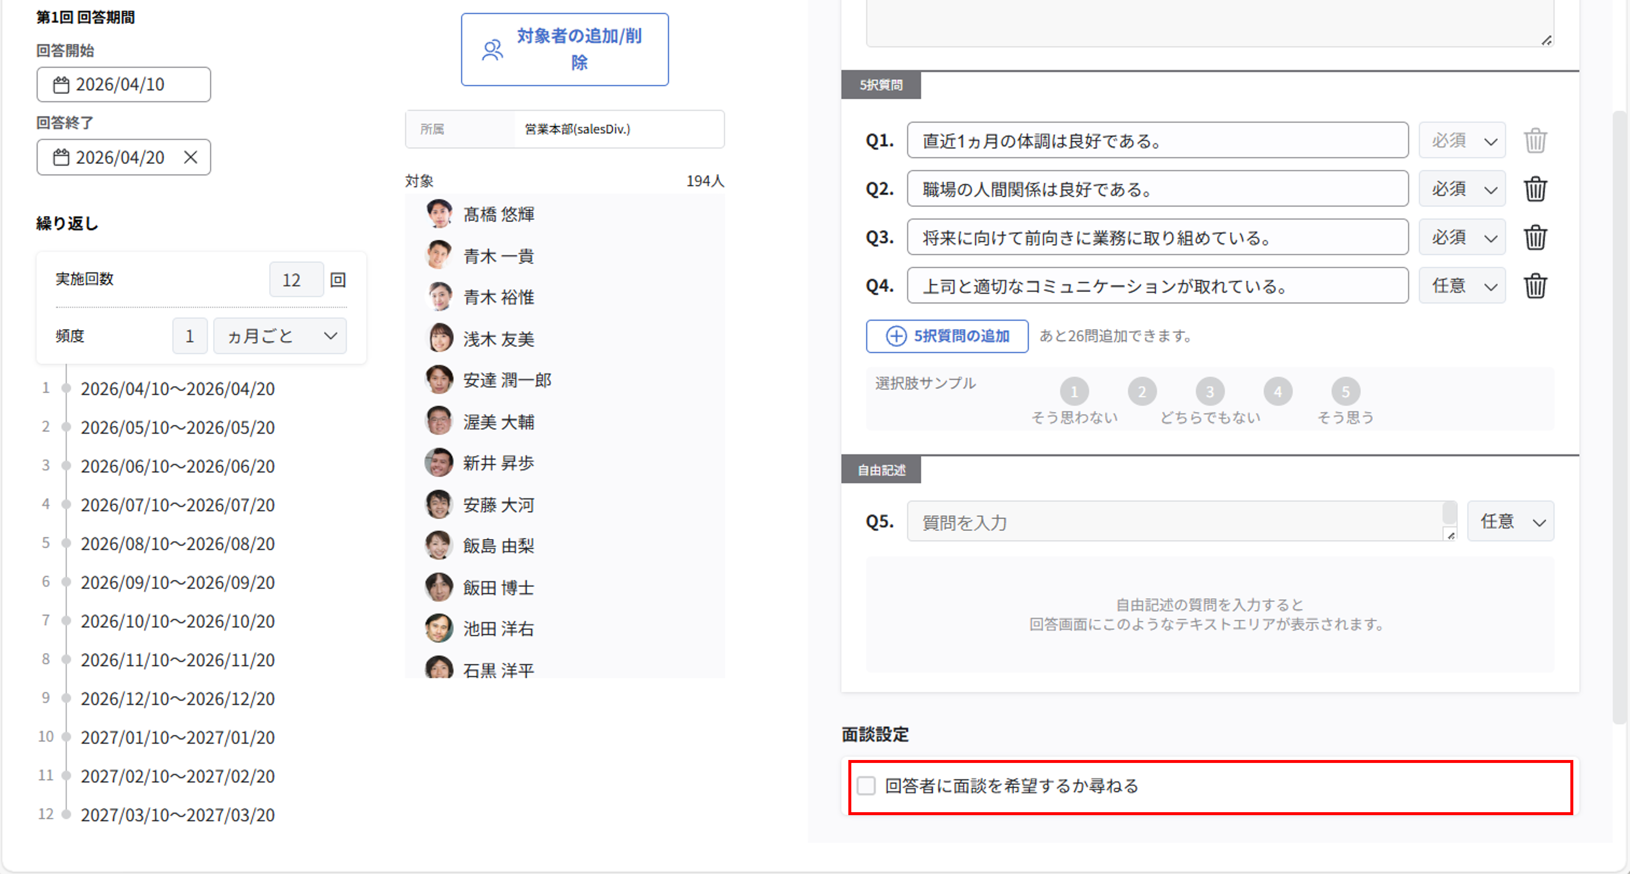Click calendar icon in 回答終了 date field
This screenshot has height=874, width=1630.
pos(61,157)
